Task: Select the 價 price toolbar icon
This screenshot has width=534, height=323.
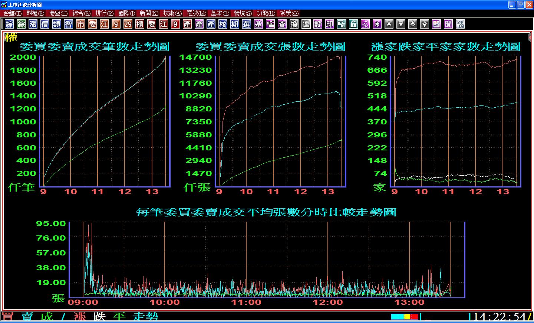Action: (45, 24)
